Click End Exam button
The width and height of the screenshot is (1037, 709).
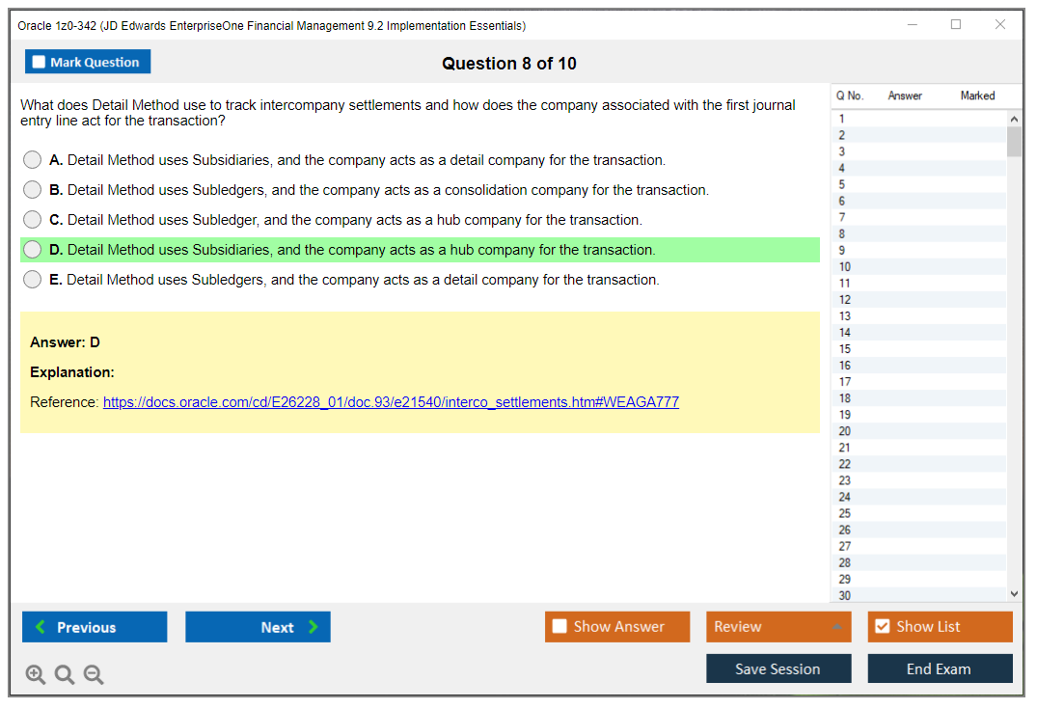click(940, 668)
